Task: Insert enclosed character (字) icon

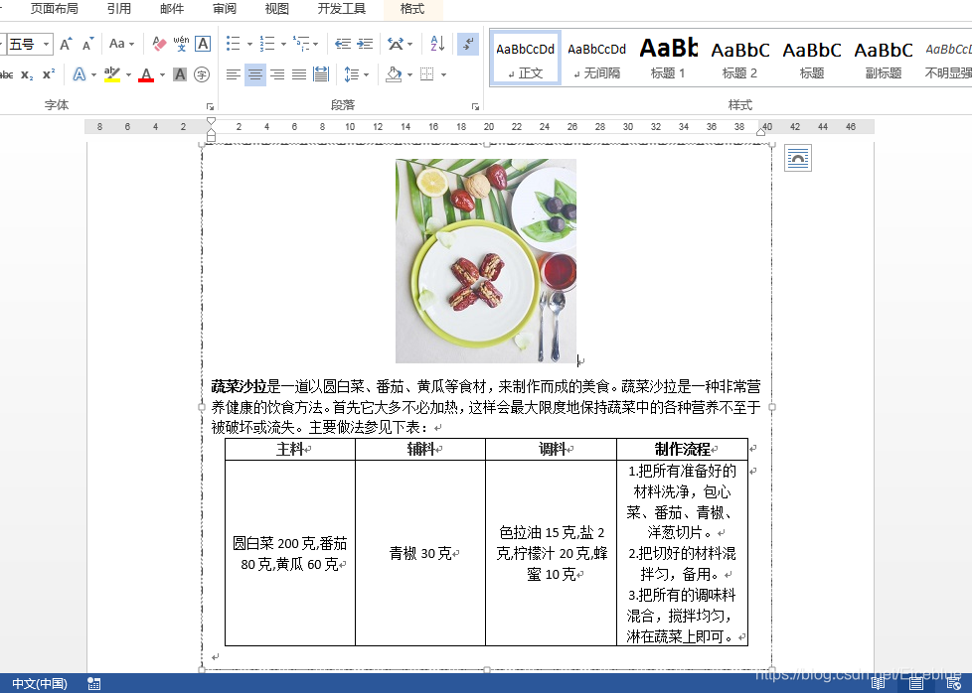Action: pyautogui.click(x=202, y=74)
